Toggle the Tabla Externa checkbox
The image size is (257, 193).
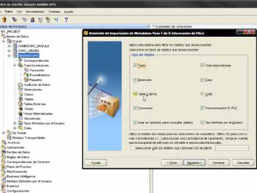tap(135, 94)
